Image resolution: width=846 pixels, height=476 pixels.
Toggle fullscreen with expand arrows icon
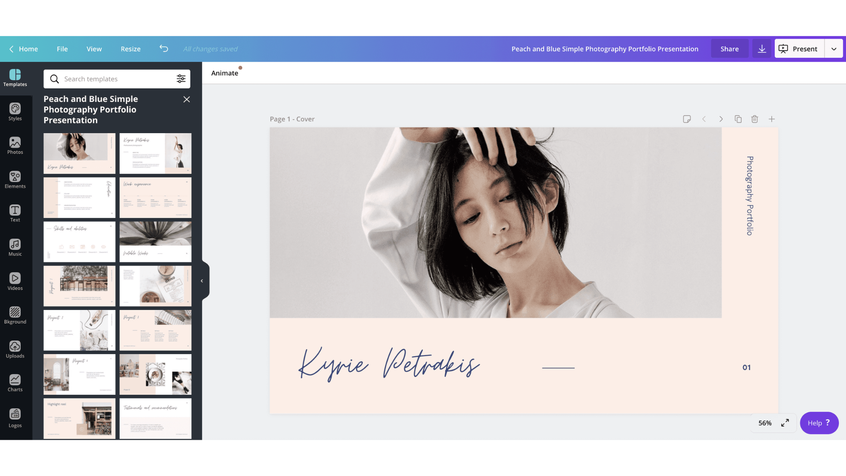click(785, 423)
